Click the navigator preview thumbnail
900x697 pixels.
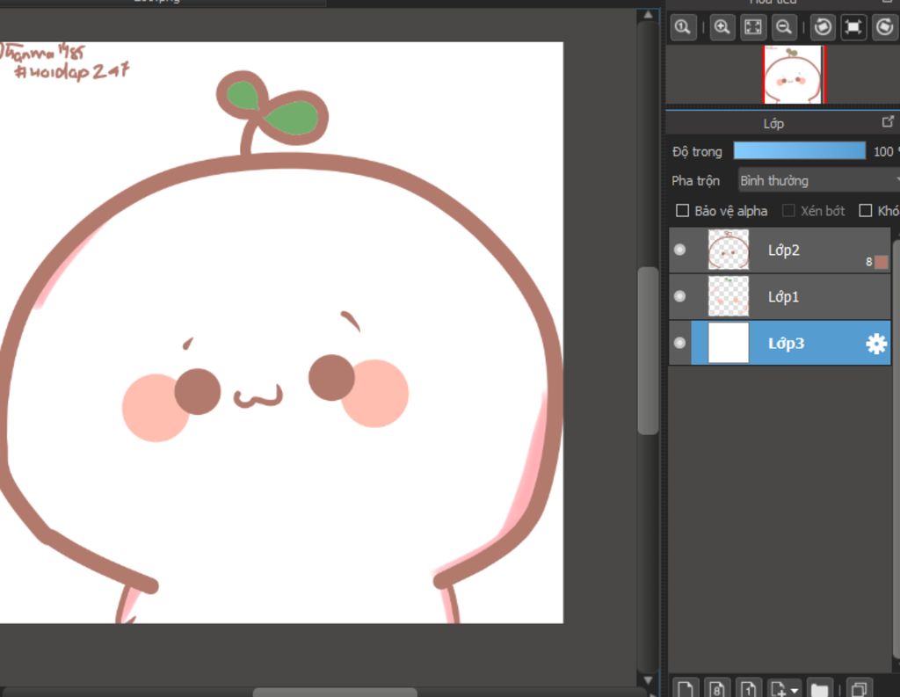[x=794, y=75]
